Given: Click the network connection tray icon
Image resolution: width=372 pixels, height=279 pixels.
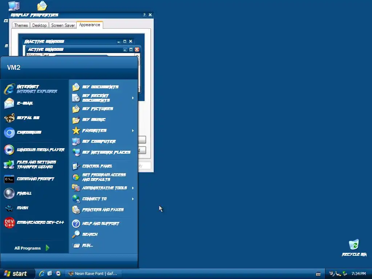Looking at the screenshot, I should 338,274.
